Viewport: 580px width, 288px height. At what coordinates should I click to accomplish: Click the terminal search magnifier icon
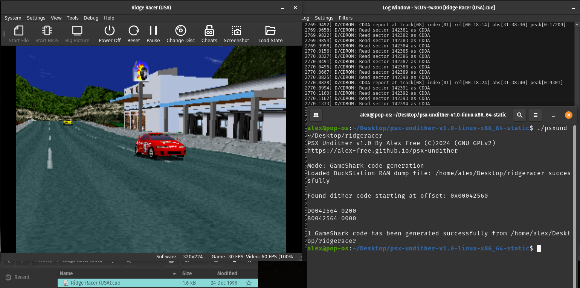pyautogui.click(x=520, y=115)
